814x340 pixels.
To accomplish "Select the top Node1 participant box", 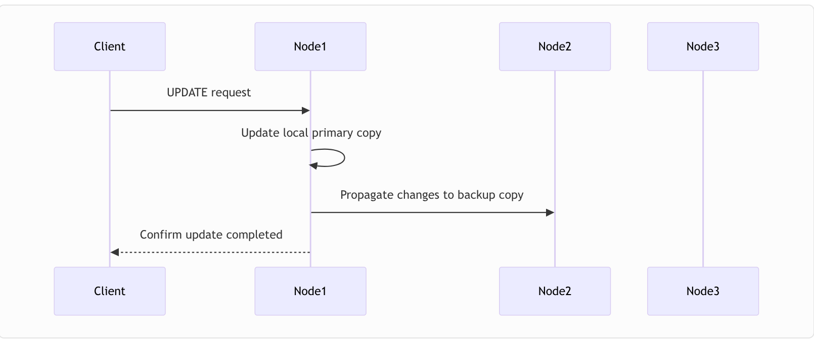I will coord(310,46).
